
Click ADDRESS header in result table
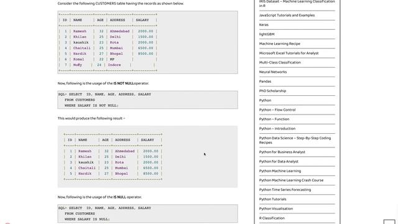click(123, 140)
